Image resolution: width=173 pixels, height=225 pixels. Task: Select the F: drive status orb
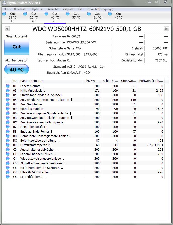click(4, 14)
